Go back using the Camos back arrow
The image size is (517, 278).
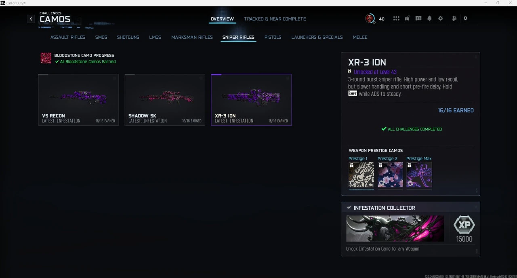coord(31,19)
